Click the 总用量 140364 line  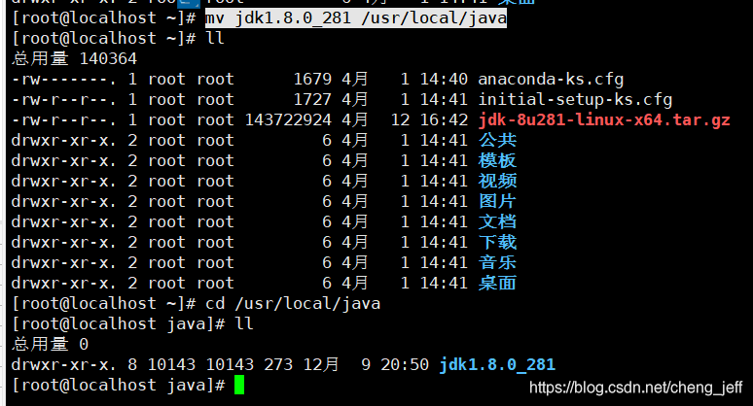point(75,58)
